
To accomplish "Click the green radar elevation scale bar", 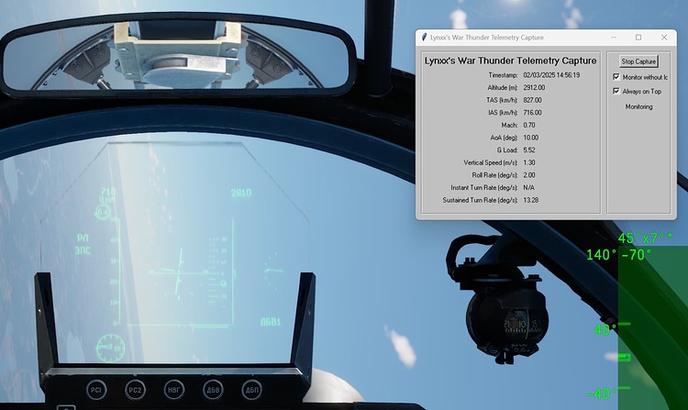I will (x=653, y=321).
